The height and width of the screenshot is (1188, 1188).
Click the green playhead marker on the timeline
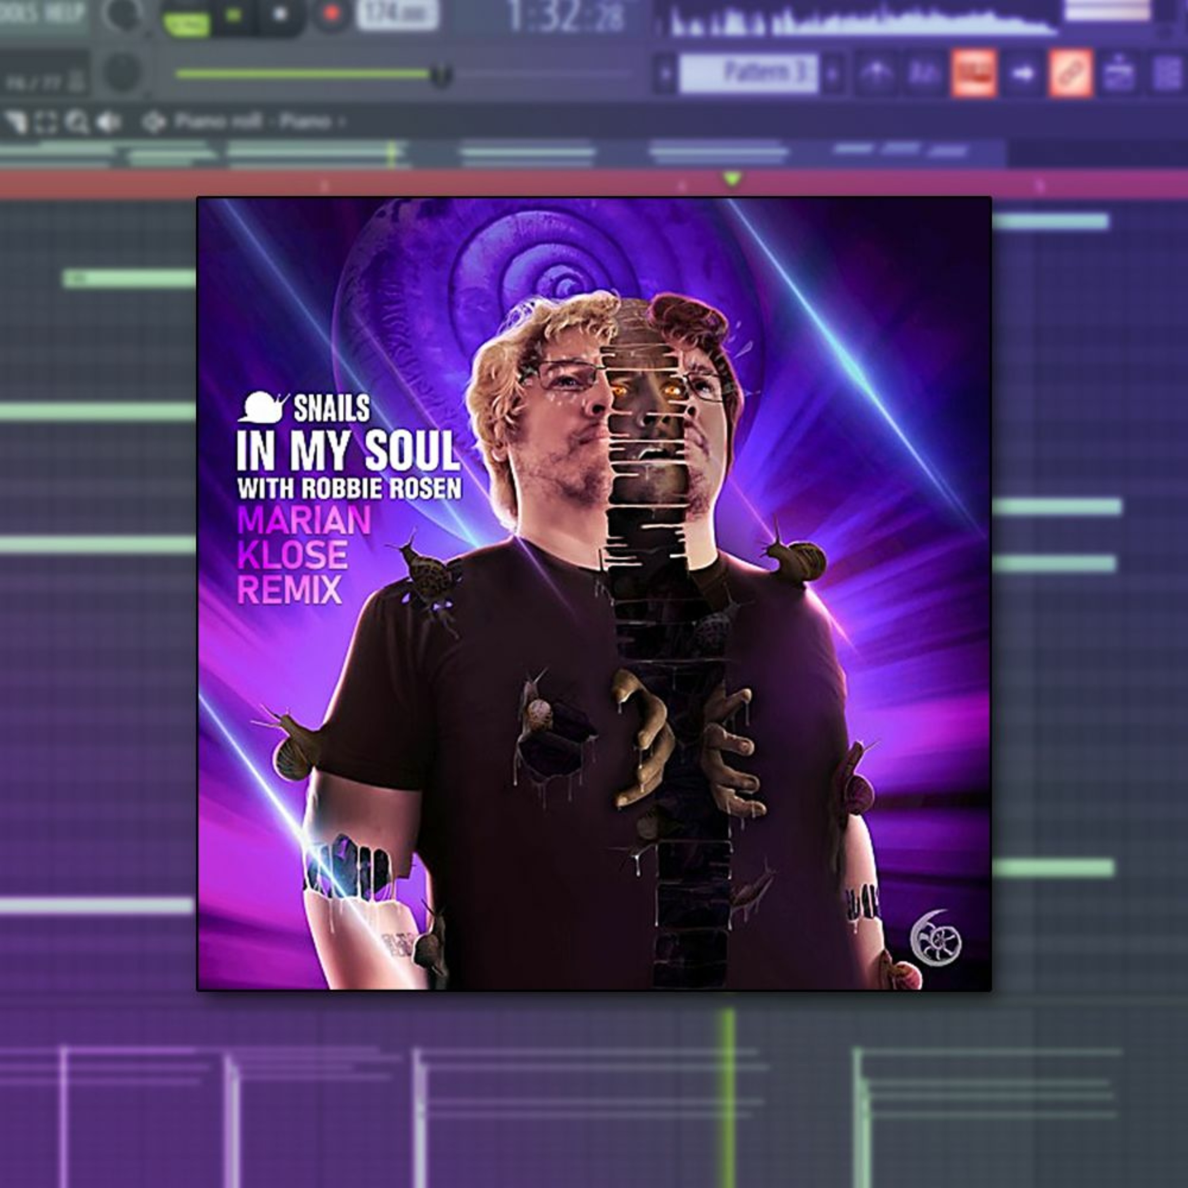pos(732,179)
